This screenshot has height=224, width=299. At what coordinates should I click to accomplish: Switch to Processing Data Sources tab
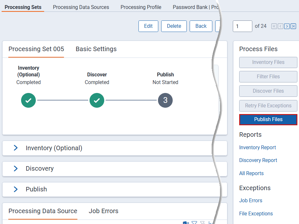81,7
